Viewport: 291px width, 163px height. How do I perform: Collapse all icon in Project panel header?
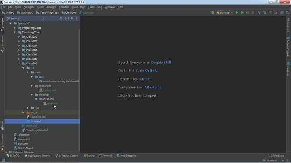tap(65, 18)
